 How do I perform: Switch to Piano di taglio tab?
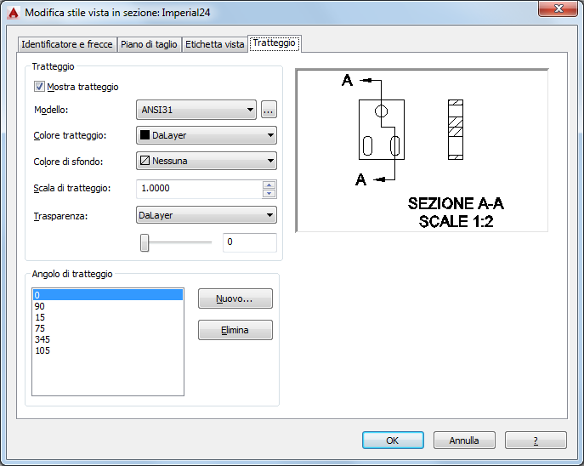(x=149, y=44)
